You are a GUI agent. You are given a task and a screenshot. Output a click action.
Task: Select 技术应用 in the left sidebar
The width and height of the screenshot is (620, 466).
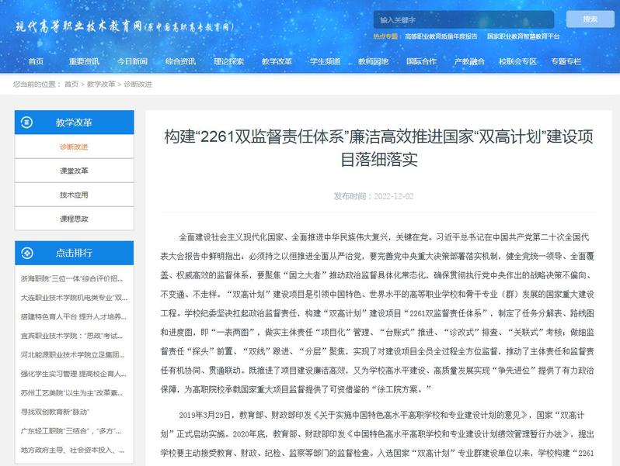coord(74,195)
